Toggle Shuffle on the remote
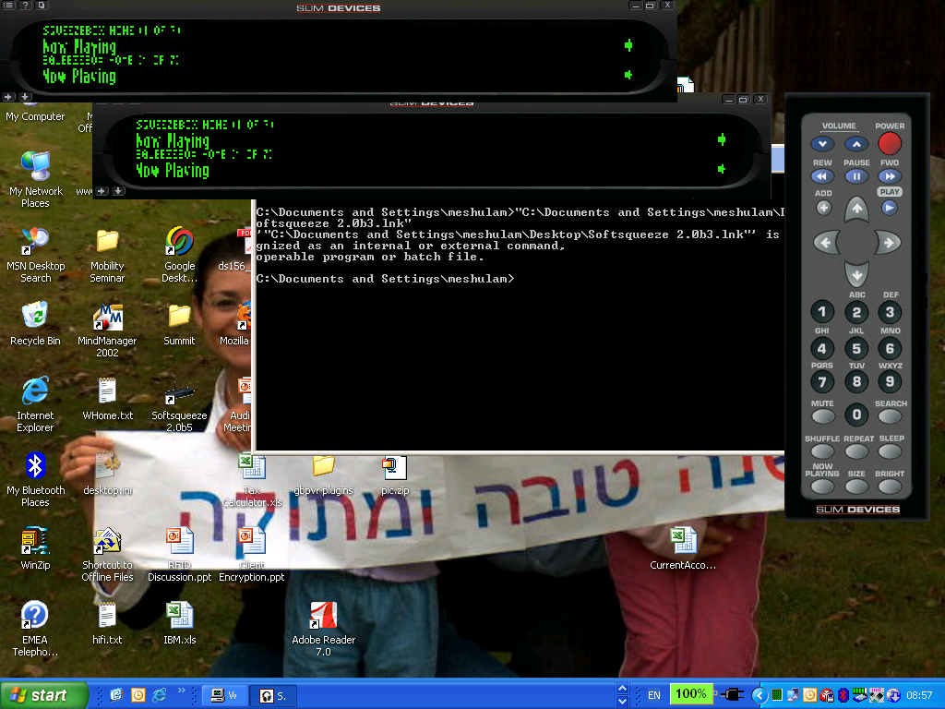Screen dimensions: 945x709 click(822, 451)
